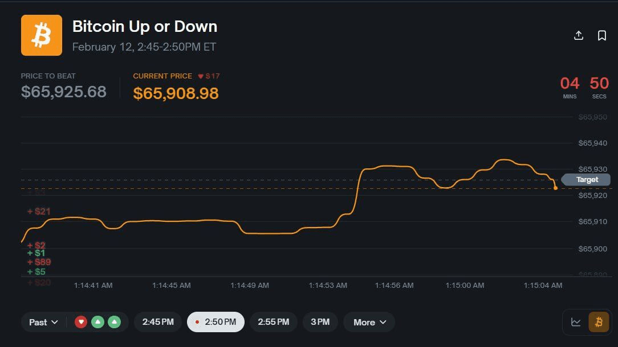Click the Bitcoin Up or Down title
Image resolution: width=618 pixels, height=347 pixels.
point(145,27)
